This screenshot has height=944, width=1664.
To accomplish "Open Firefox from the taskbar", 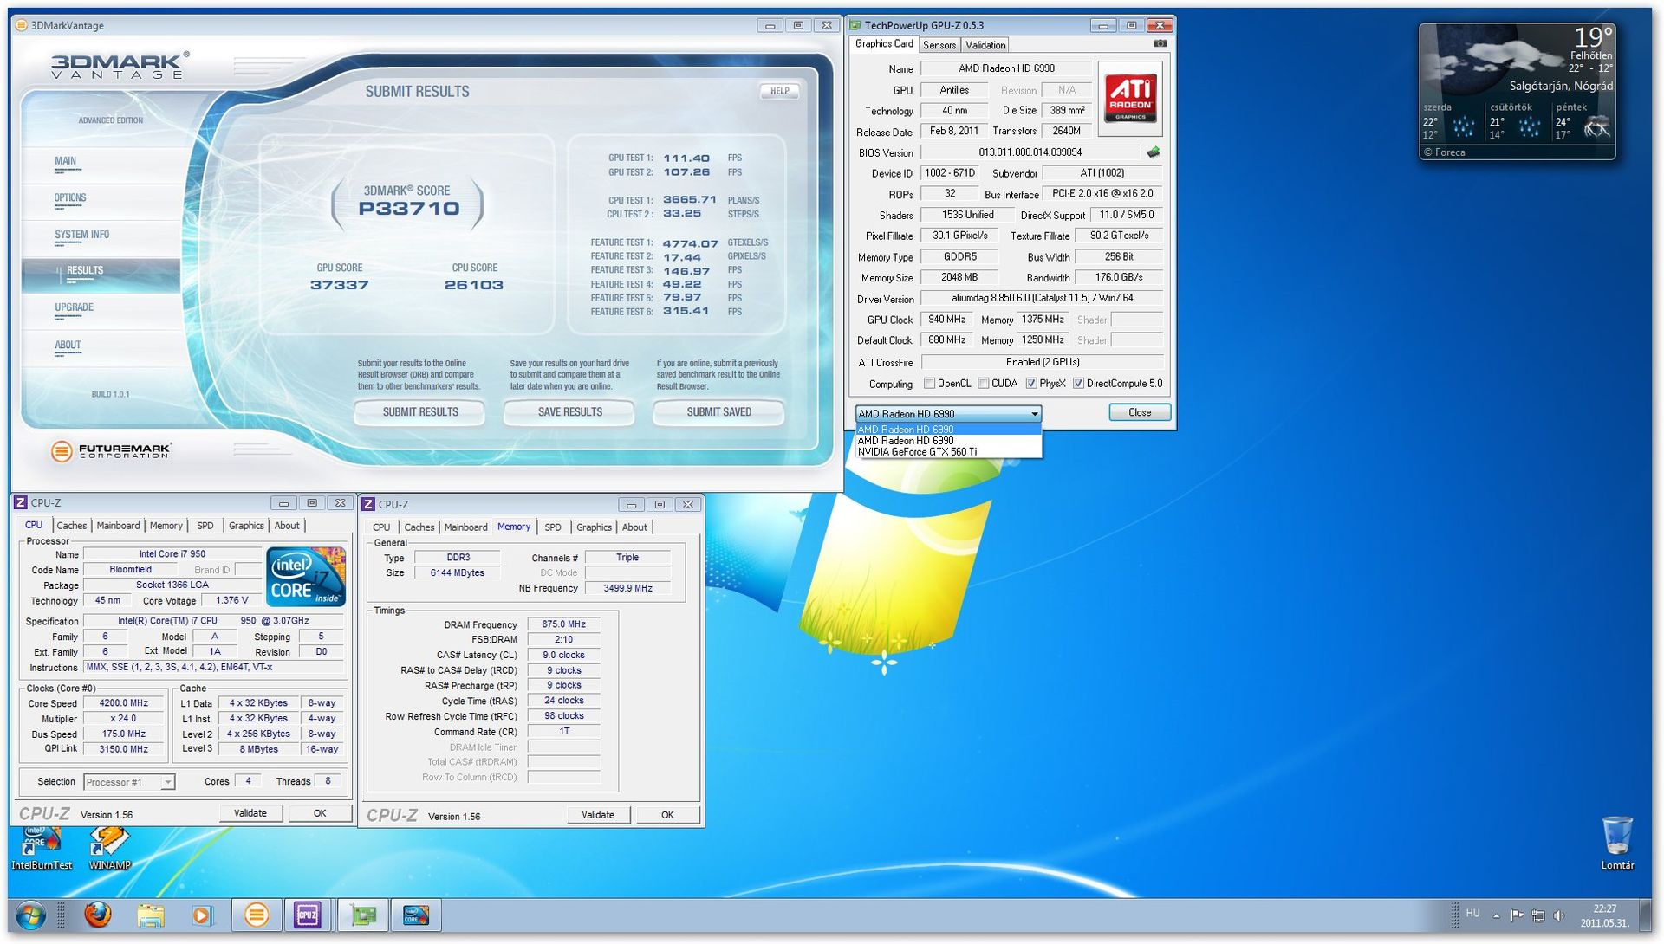I will pyautogui.click(x=98, y=915).
